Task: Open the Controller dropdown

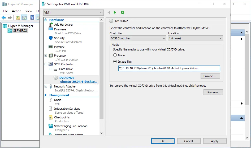Action: tap(138, 38)
